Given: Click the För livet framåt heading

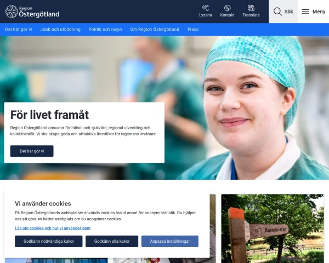Looking at the screenshot, I should [49, 115].
